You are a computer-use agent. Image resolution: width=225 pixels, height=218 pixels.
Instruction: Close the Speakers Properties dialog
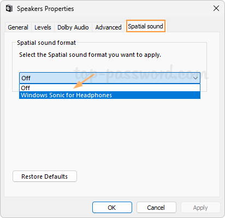tap(216, 8)
